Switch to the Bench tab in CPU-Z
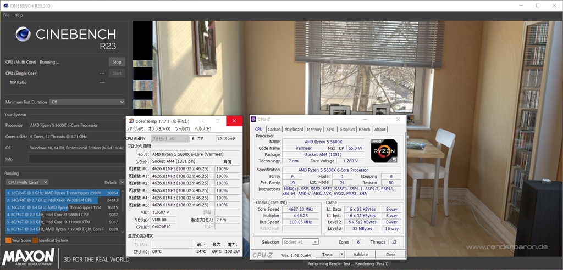 tap(364, 130)
